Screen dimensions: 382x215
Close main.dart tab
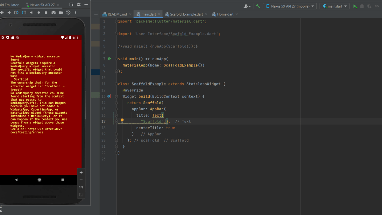click(159, 14)
